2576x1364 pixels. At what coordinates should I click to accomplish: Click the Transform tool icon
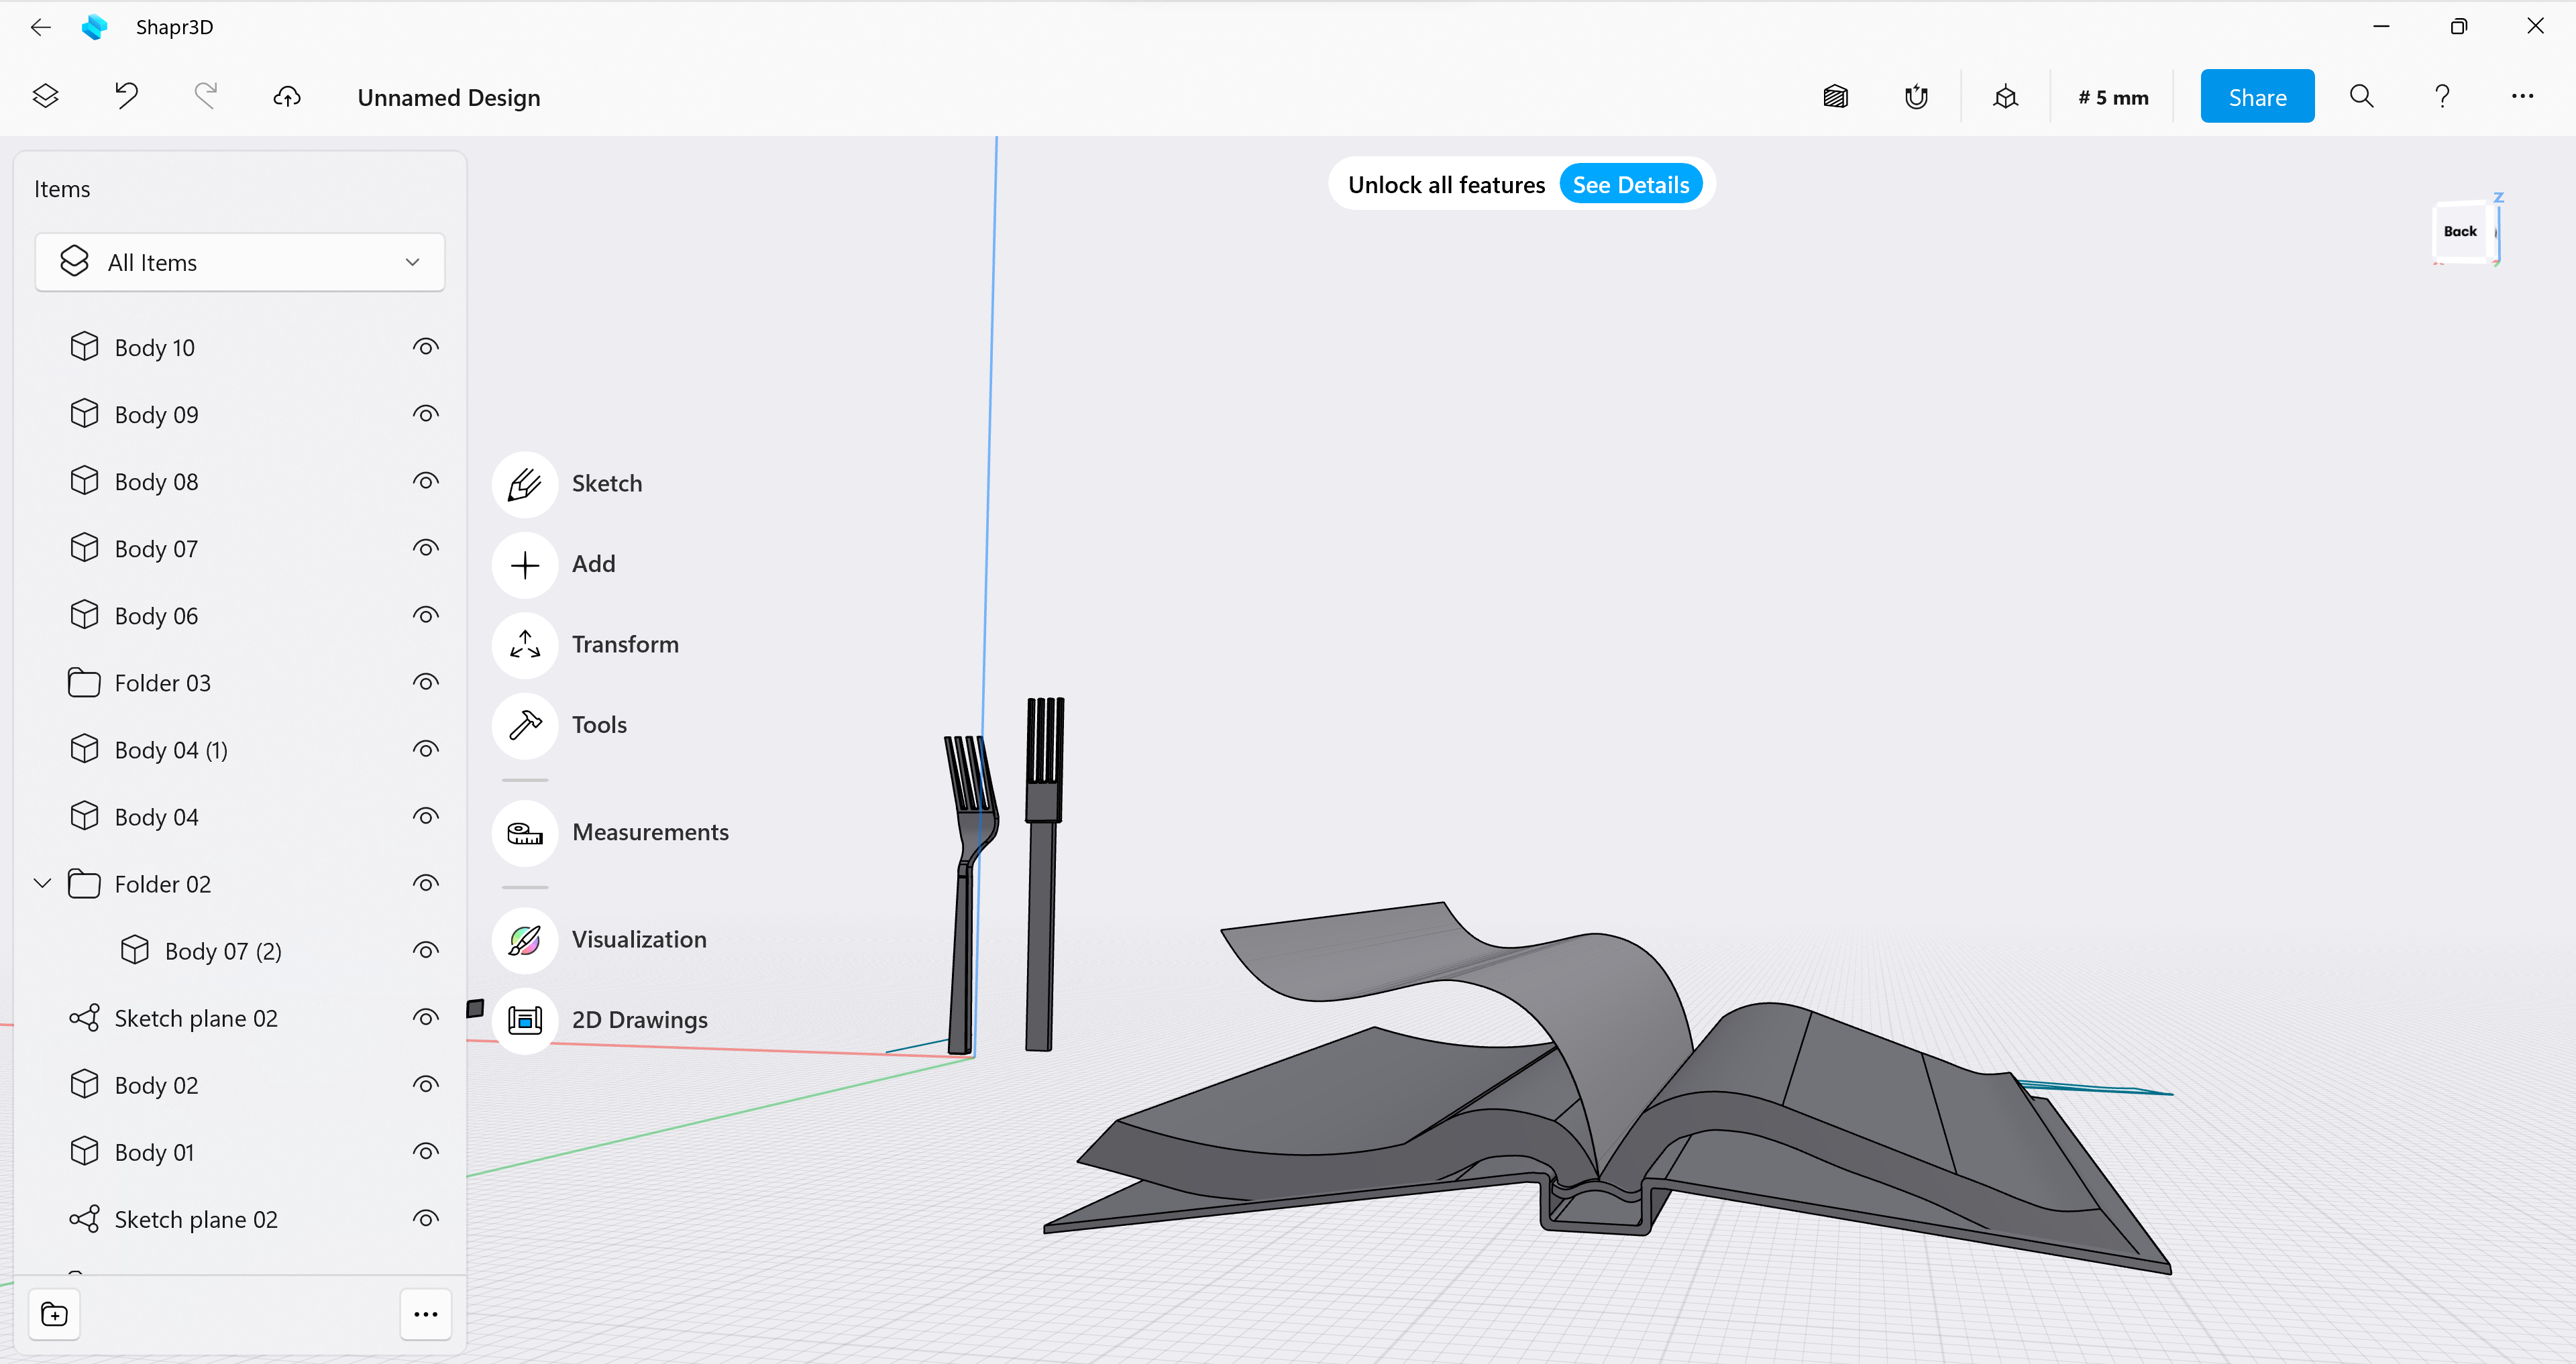point(524,645)
